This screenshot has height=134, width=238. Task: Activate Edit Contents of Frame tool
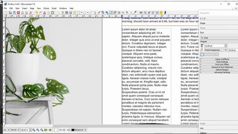pyautogui.click(x=111, y=12)
